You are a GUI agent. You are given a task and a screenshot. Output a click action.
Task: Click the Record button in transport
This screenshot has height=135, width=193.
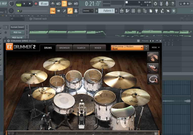pos(36,4)
